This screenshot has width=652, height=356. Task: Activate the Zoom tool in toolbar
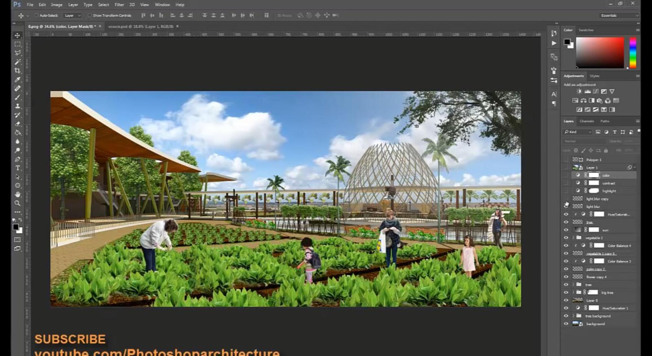click(18, 203)
